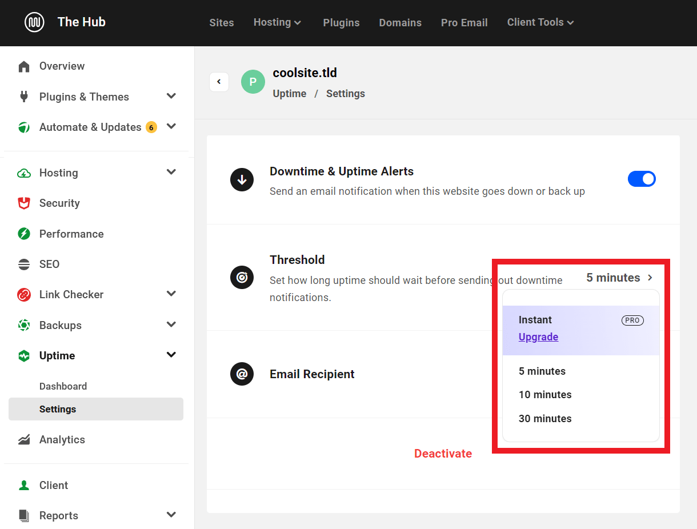Open the Hosting dropdown in top navigation

point(278,22)
